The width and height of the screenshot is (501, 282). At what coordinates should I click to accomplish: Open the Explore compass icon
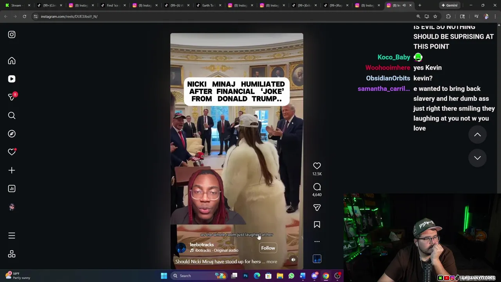(x=12, y=134)
